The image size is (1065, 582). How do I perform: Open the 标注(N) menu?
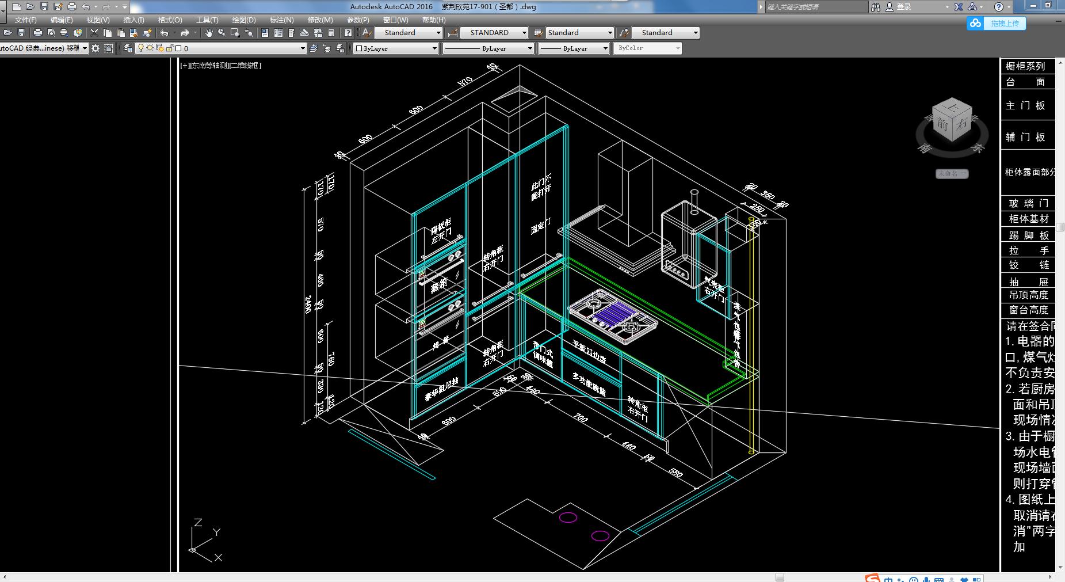tap(281, 20)
